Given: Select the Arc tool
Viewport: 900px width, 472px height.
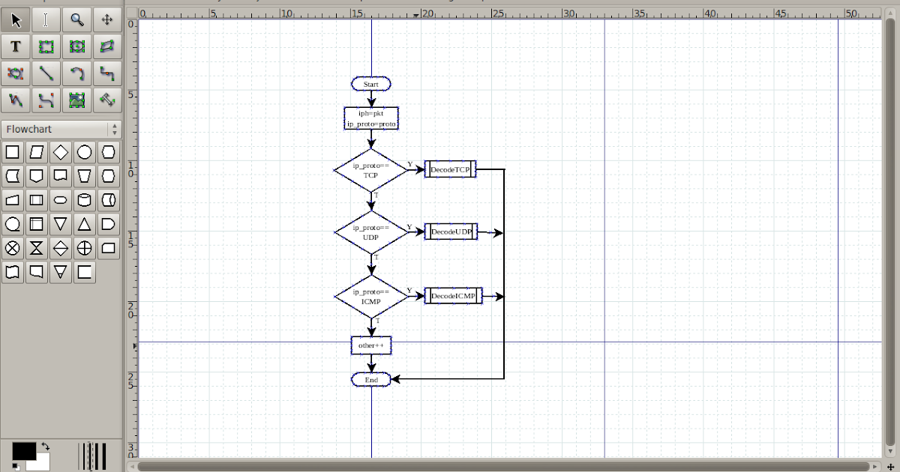Looking at the screenshot, I should pos(76,73).
